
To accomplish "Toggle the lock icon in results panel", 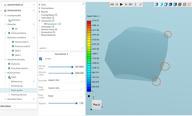I will pos(83,4).
